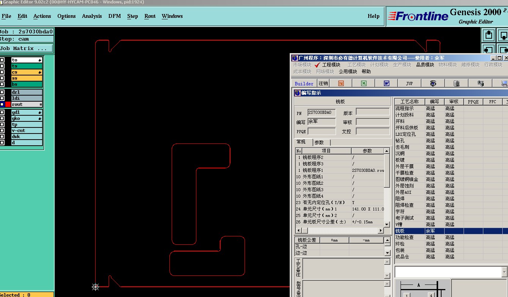
Task: Click the 工艺名称 column header
Action: tap(409, 102)
